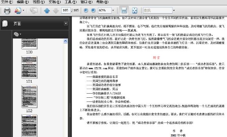Click the 查找 search text field
Viewport: 227px width, 137px height.
coord(158,10)
